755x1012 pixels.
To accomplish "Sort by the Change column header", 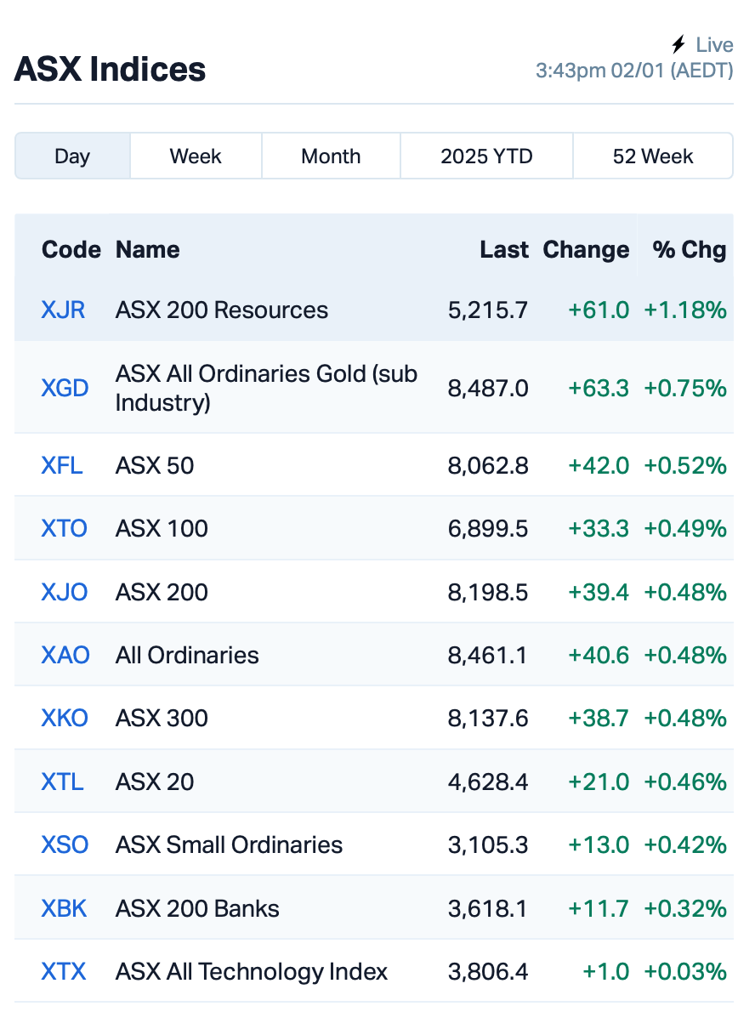I will (x=586, y=250).
